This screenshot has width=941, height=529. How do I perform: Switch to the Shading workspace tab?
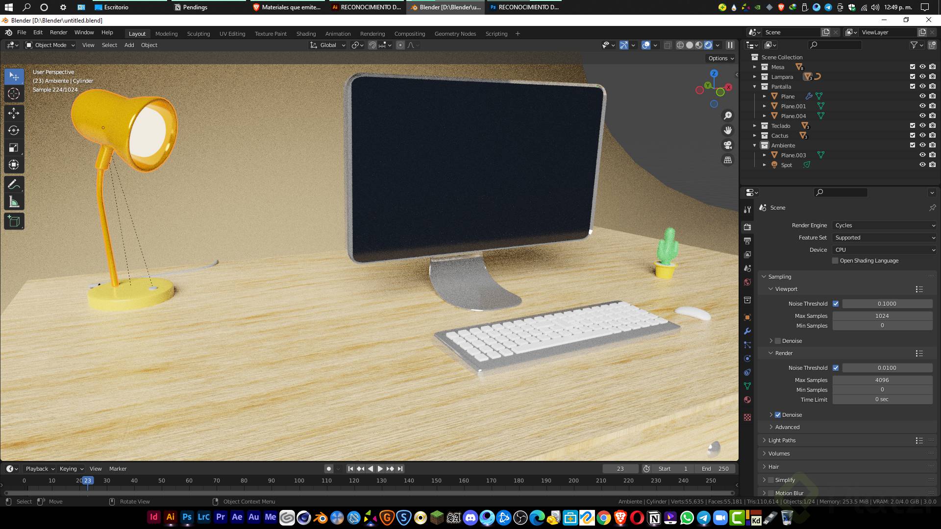pyautogui.click(x=306, y=34)
